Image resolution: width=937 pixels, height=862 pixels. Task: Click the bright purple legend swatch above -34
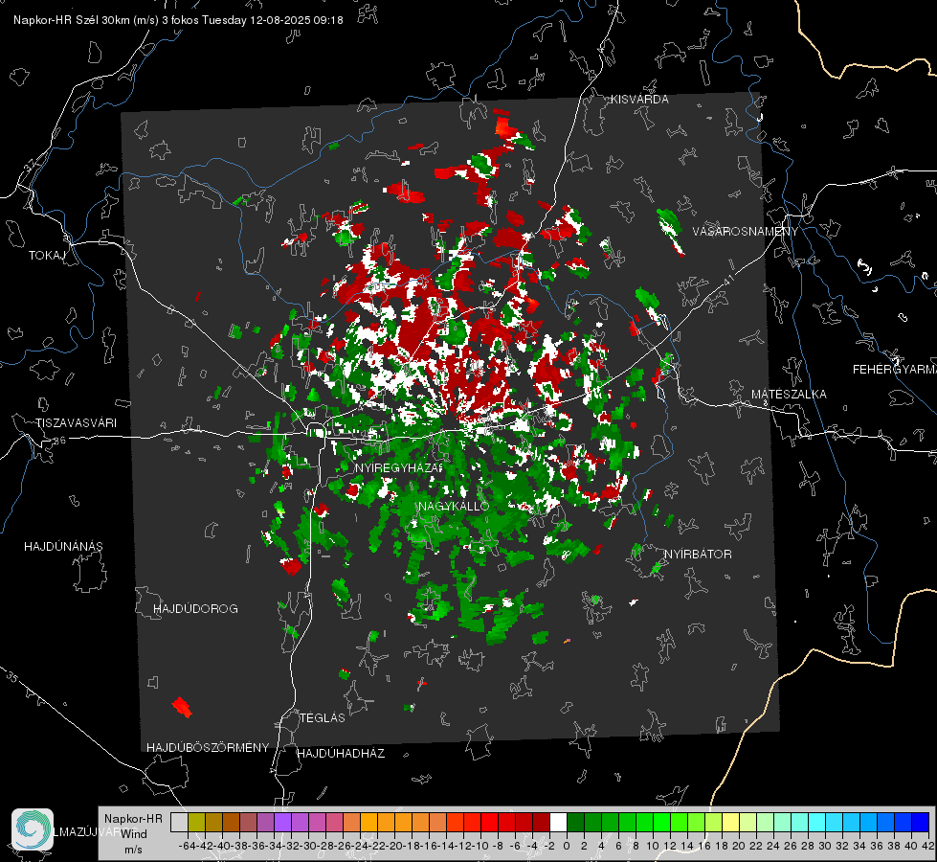click(x=282, y=822)
